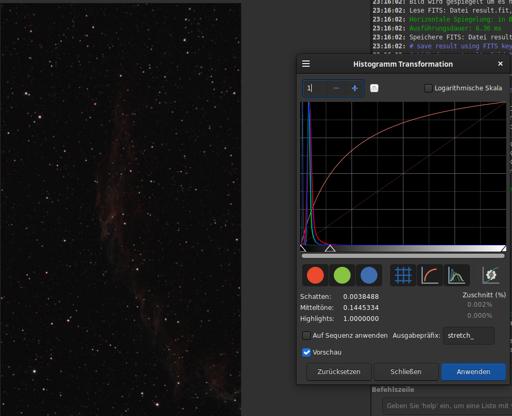
Task: Click the Schließen button
Action: point(406,372)
